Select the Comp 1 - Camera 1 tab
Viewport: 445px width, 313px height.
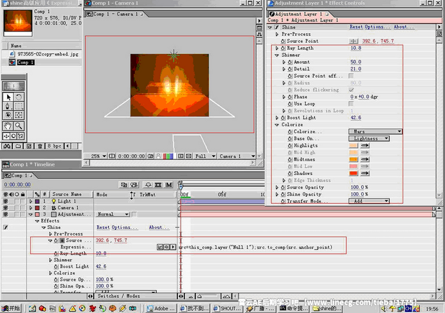[115, 14]
